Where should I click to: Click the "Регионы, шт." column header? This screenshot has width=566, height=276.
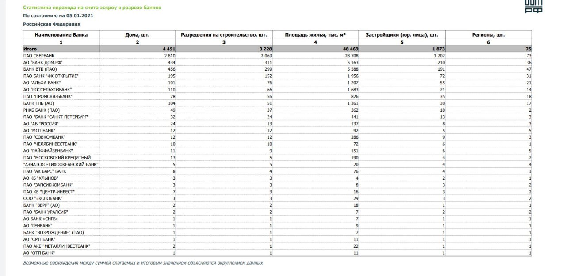pyautogui.click(x=488, y=34)
